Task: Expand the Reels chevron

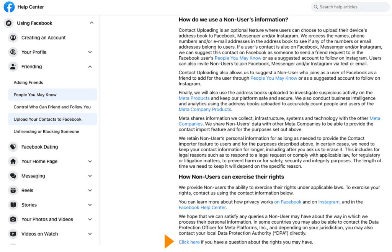Action: pyautogui.click(x=90, y=190)
